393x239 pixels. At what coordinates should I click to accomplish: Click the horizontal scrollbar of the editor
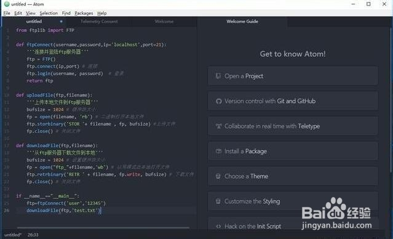pyautogui.click(x=103, y=228)
